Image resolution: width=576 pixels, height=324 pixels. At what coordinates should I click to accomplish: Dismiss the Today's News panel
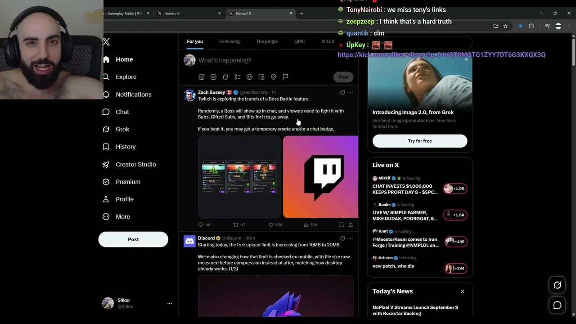point(462,292)
